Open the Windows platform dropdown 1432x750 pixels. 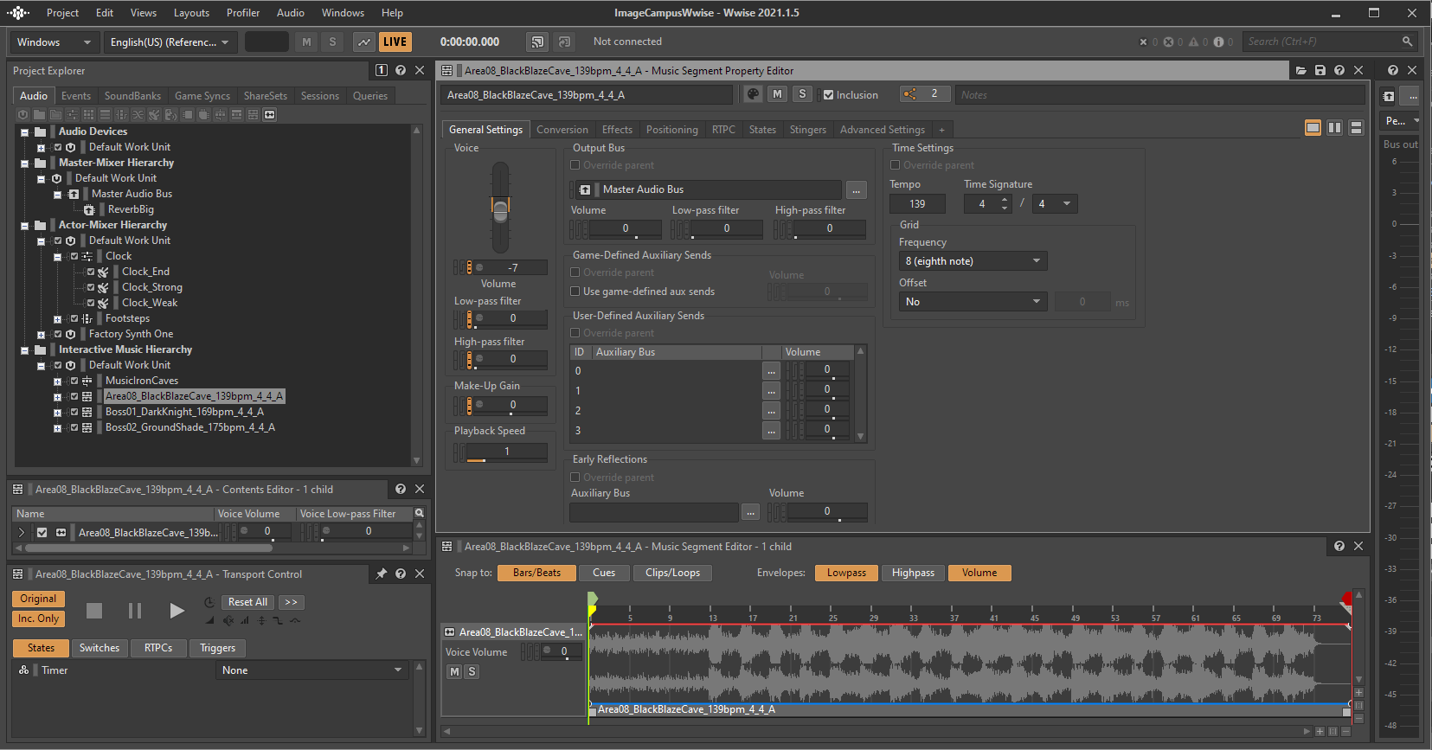[54, 42]
